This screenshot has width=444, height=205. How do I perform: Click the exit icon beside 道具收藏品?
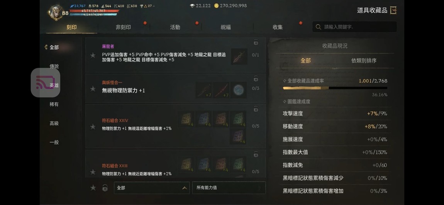click(393, 10)
